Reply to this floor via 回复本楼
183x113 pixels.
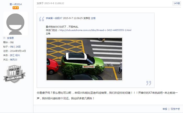point(175,109)
